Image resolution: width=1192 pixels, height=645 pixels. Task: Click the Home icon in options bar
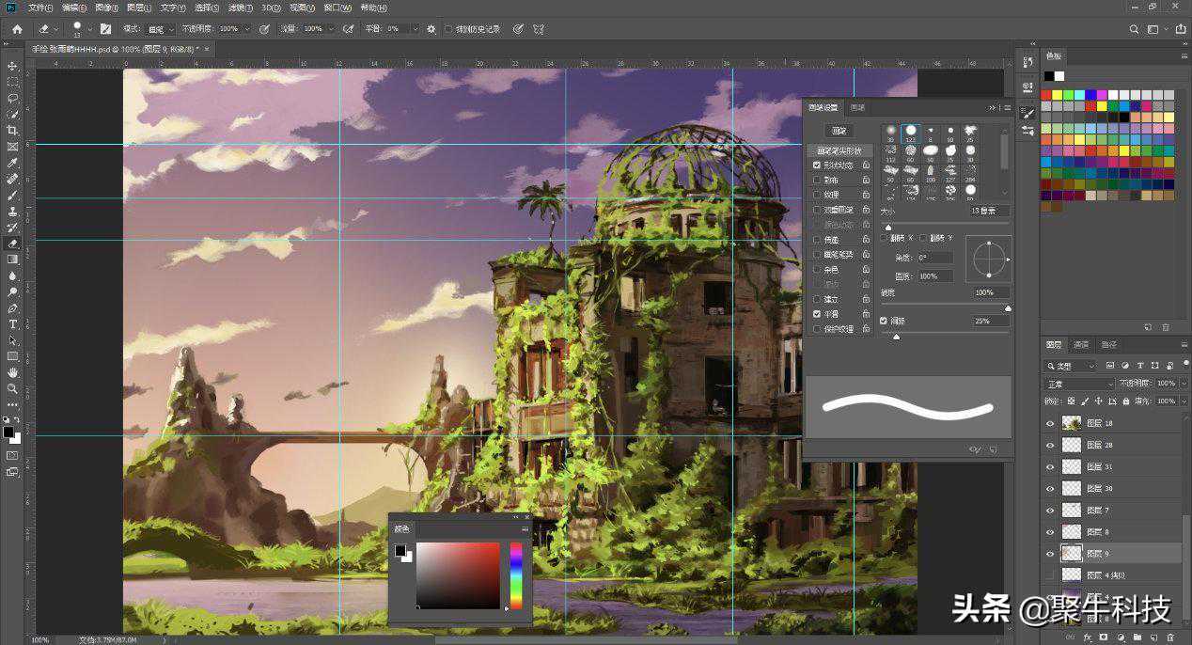click(x=17, y=29)
